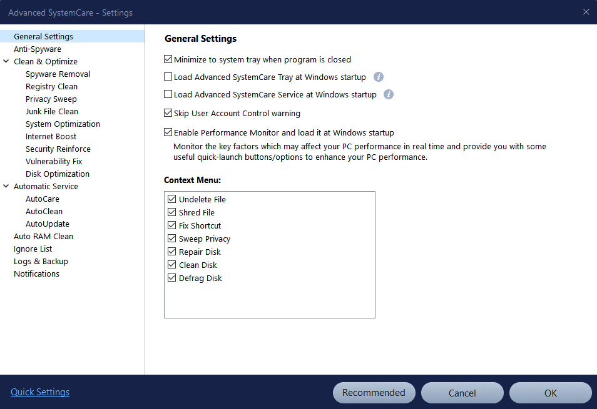Image resolution: width=597 pixels, height=409 pixels.
Task: Click Cancel to discard changes
Action: pyautogui.click(x=462, y=393)
